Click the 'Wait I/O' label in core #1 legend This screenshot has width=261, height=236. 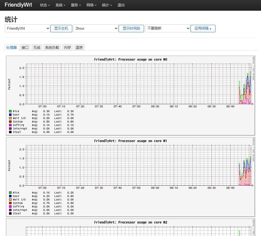(x=19, y=200)
